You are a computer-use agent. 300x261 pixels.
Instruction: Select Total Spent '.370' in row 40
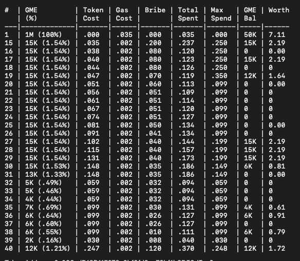(186, 249)
